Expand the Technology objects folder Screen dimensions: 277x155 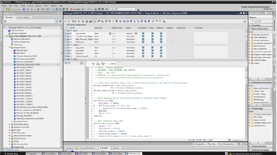9,124
